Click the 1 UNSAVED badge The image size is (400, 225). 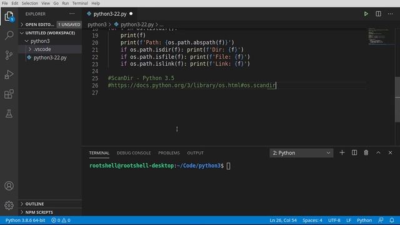coord(69,24)
